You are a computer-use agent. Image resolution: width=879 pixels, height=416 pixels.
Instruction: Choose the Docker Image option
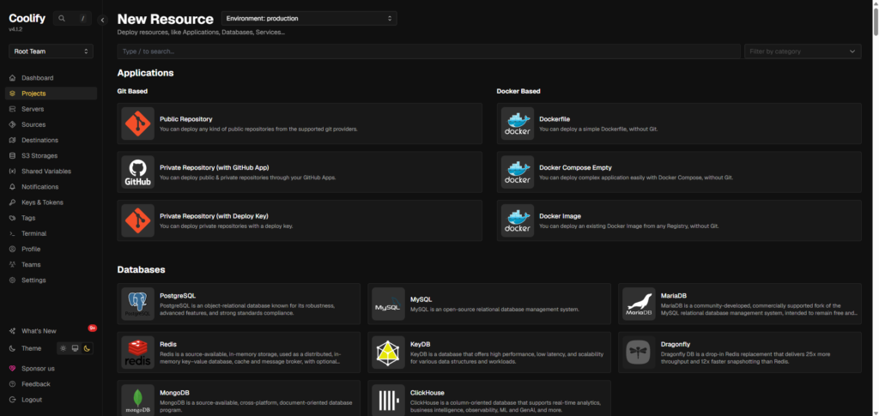coord(679,220)
